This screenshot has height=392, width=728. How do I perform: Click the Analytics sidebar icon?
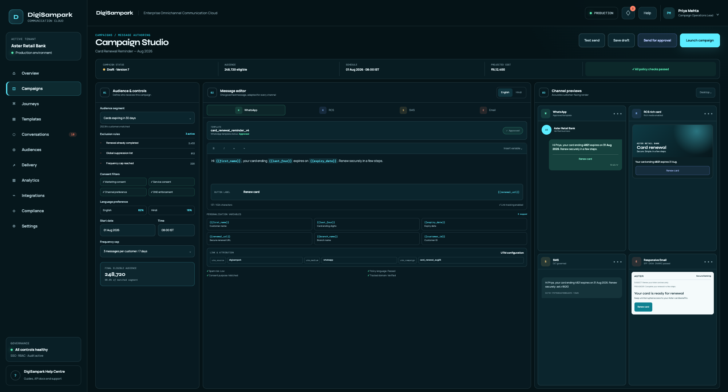14,181
